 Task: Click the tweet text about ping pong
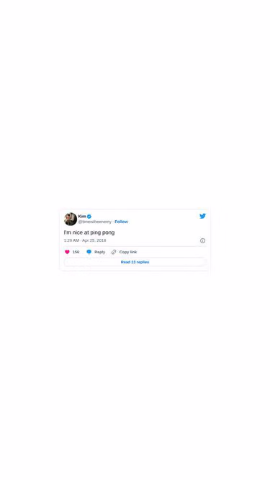tap(89, 232)
